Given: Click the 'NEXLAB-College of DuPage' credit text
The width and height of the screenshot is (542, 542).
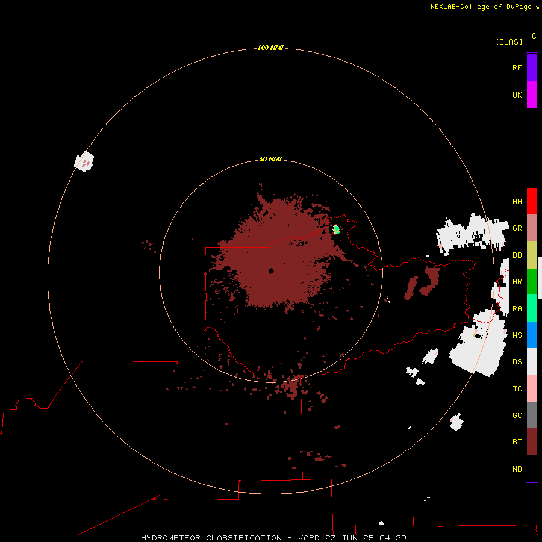Looking at the screenshot, I should (481, 7).
